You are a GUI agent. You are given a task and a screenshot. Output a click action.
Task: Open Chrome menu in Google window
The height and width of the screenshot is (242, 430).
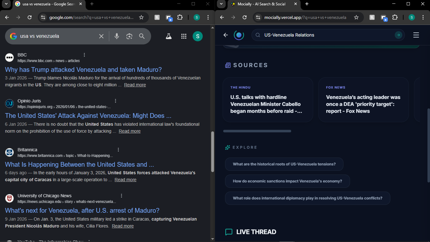(208, 17)
